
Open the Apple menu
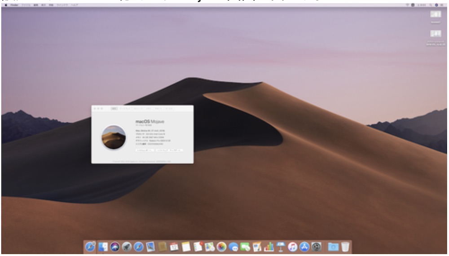tap(6, 5)
